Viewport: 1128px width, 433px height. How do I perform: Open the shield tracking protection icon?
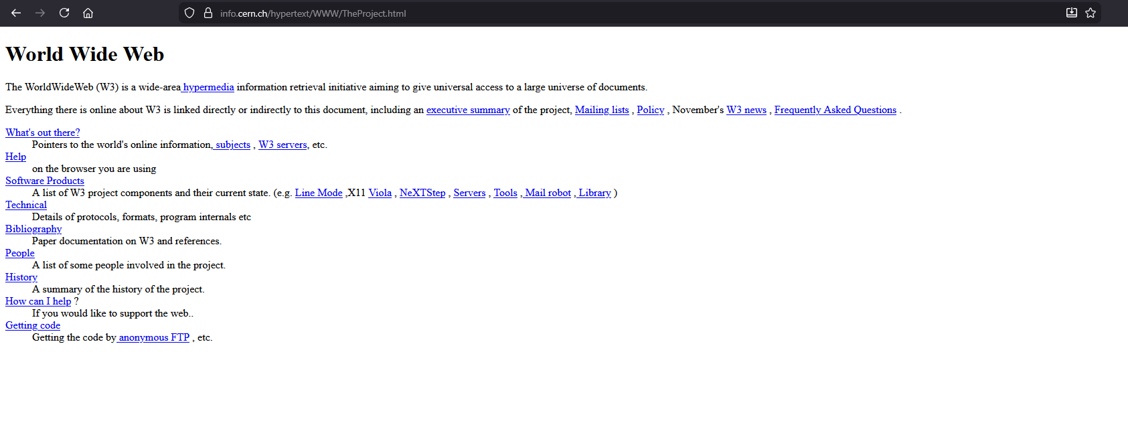pos(189,13)
